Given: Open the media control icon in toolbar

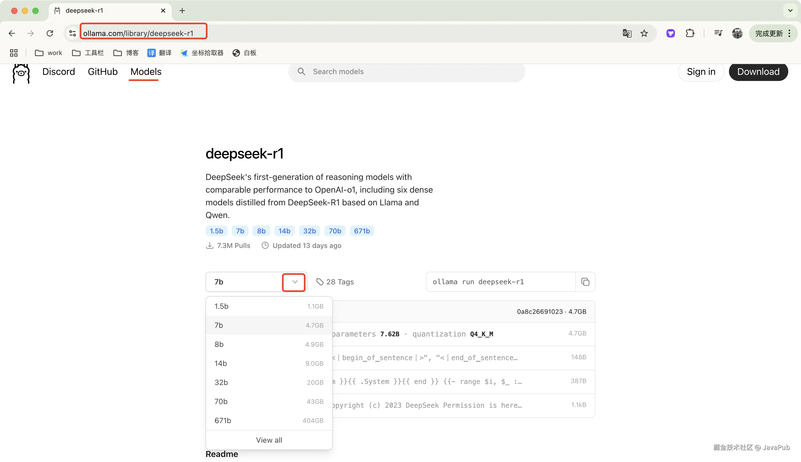Looking at the screenshot, I should pyautogui.click(x=718, y=33).
